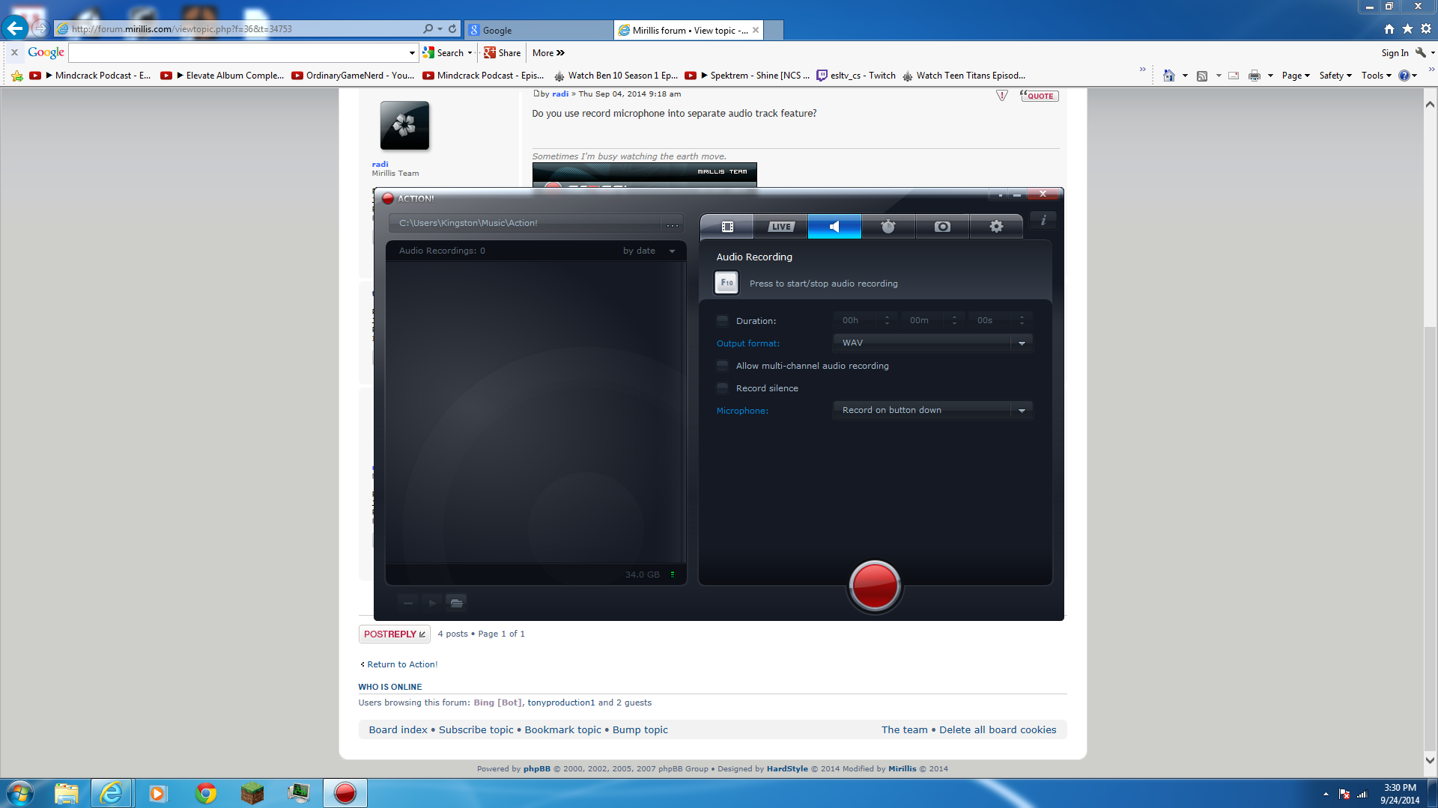The image size is (1438, 808).
Task: Open the Board index link
Action: point(398,729)
